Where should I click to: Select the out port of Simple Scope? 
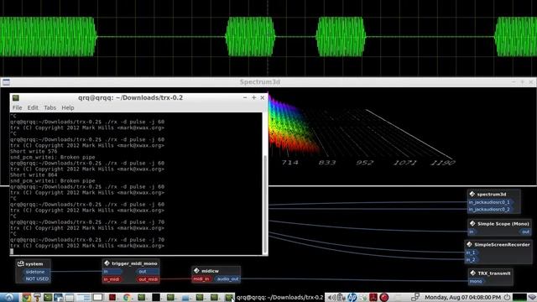525,232
